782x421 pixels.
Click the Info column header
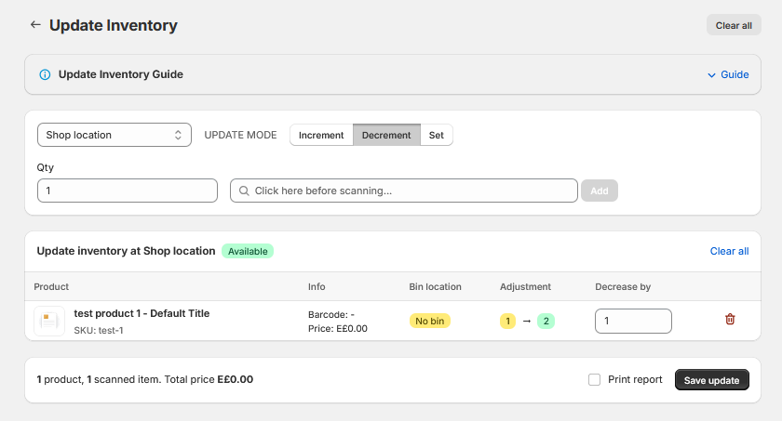(317, 286)
